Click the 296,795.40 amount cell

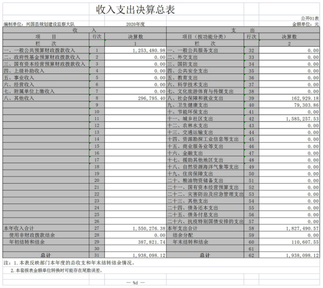point(135,98)
